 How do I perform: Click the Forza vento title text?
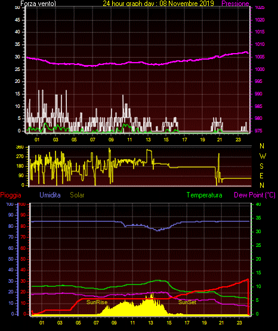coord(38,4)
